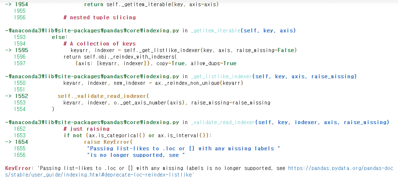This screenshot has width=398, height=186.
Task: Click line number 1595 with arrow
Action: tap(16, 50)
